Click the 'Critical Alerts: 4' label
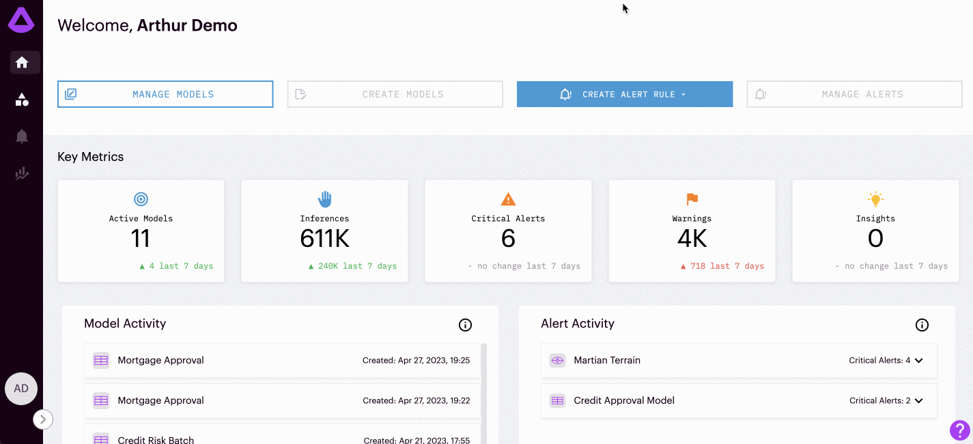 click(x=879, y=360)
